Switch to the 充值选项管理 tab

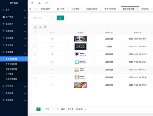point(92,9)
